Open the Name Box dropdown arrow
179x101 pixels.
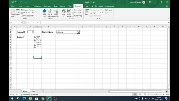pyautogui.click(x=21, y=23)
